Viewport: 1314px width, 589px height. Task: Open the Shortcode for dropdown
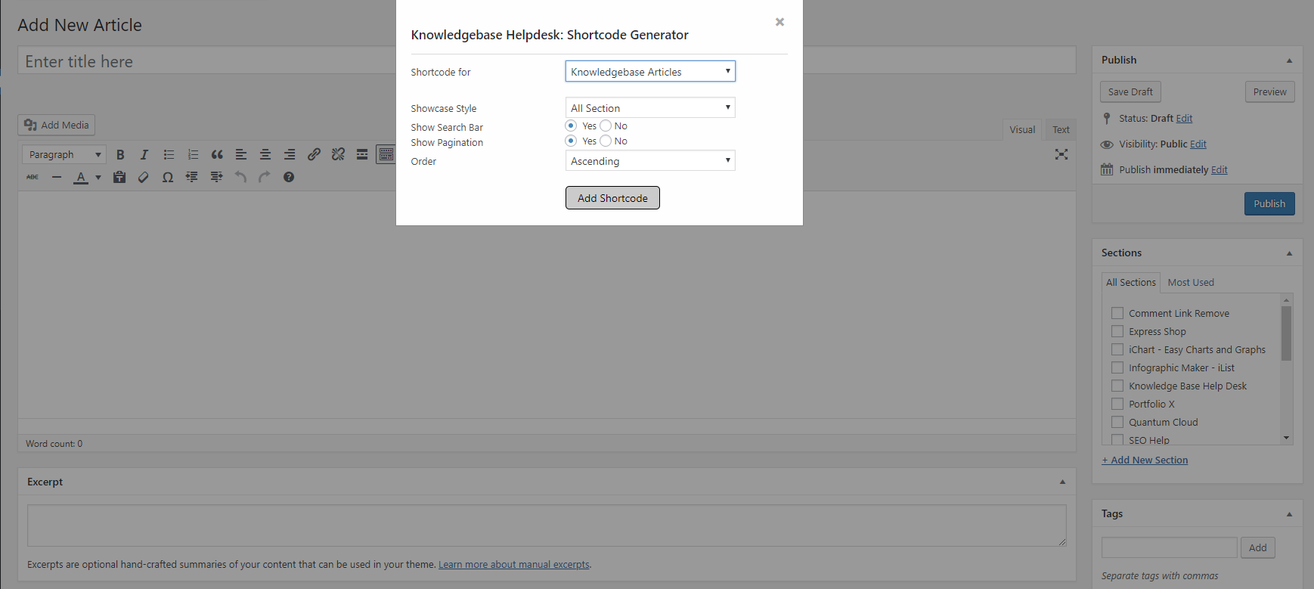[650, 71]
